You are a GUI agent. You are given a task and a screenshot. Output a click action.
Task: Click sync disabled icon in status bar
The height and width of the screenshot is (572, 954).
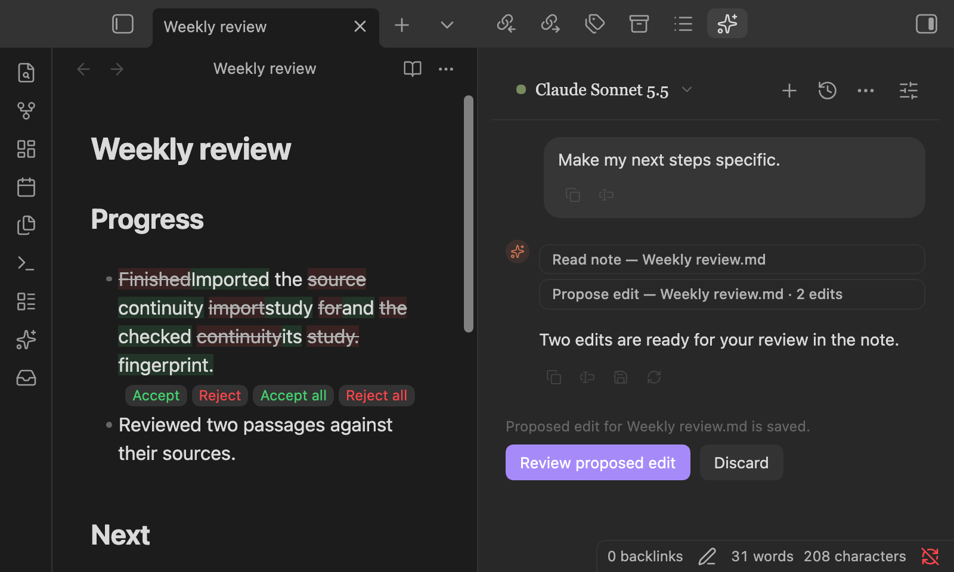point(930,557)
